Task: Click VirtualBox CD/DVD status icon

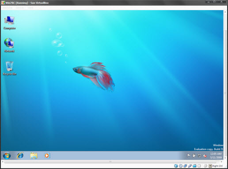Action: (x=181, y=166)
